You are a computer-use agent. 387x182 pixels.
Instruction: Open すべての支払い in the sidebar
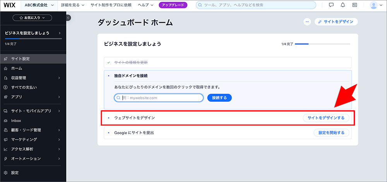[33, 87]
